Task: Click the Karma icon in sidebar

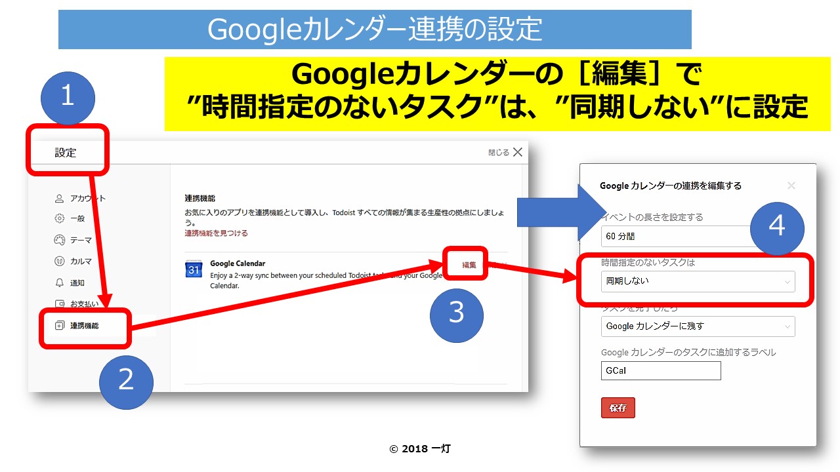Action: point(59,261)
